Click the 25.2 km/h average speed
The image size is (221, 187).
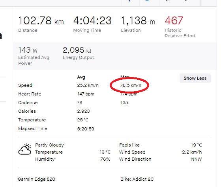pos(88,85)
